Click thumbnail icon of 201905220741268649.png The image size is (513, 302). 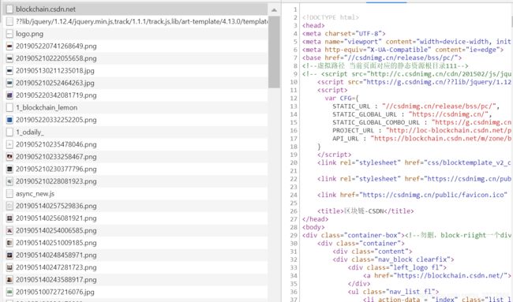click(9, 46)
